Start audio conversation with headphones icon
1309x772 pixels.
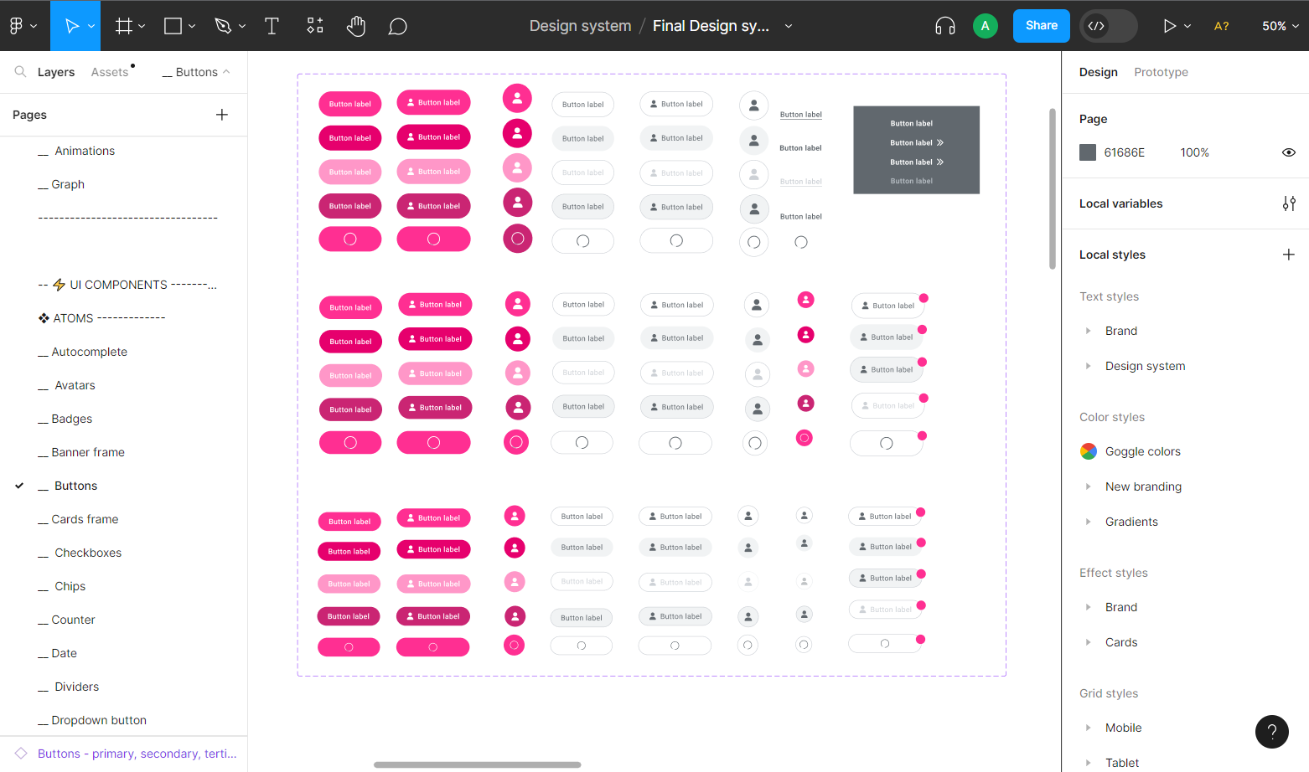tap(945, 26)
